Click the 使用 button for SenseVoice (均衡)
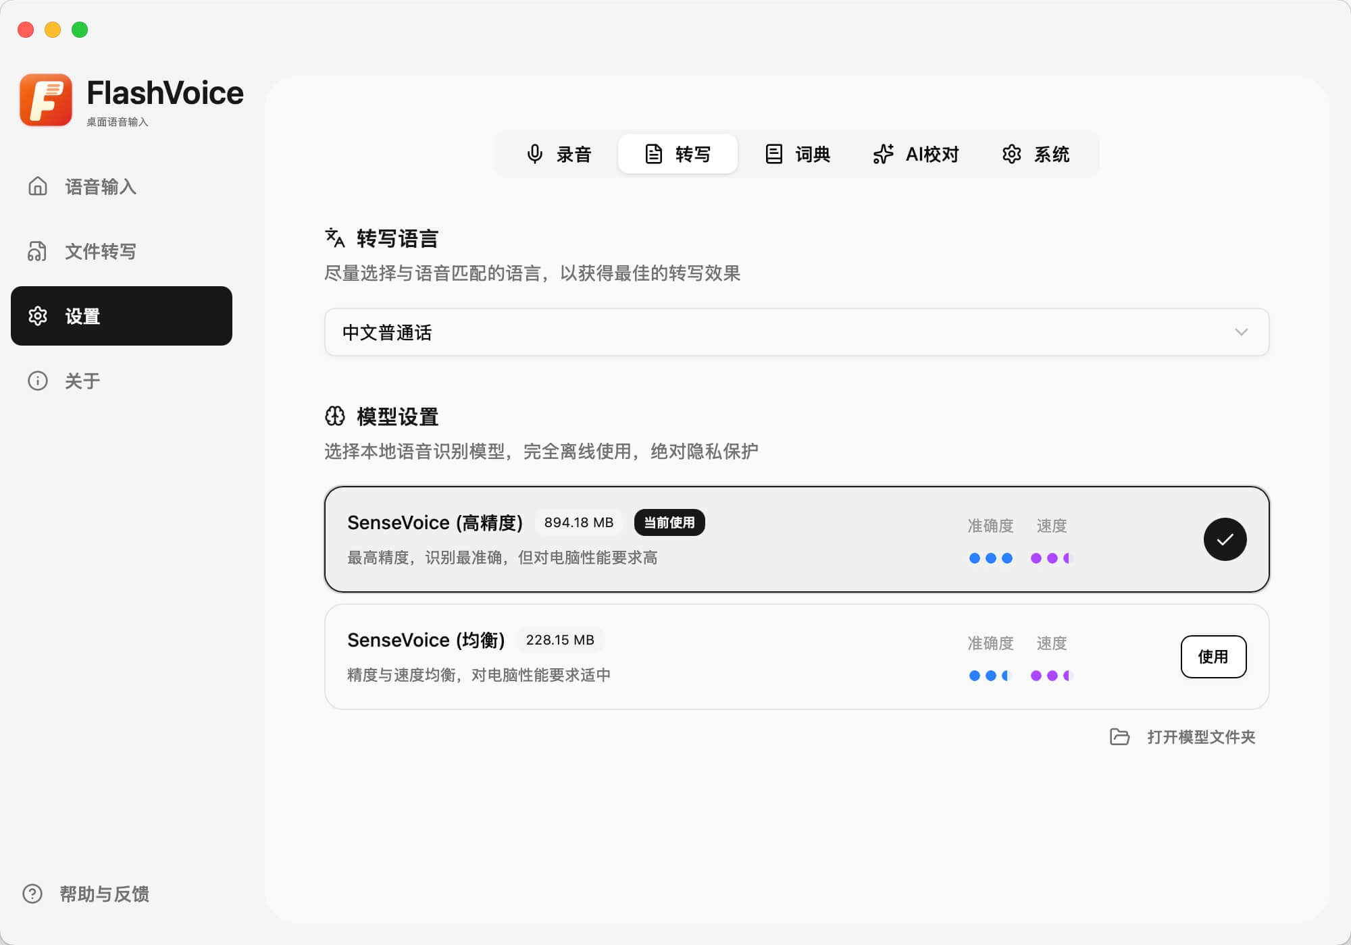 point(1213,657)
